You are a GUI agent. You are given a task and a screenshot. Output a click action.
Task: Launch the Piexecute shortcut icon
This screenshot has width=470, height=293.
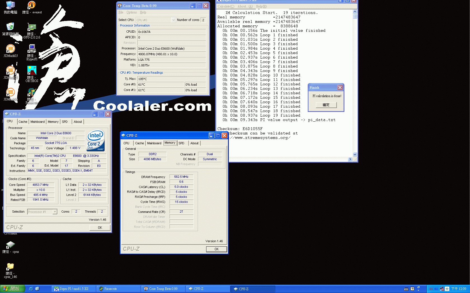tap(32, 92)
